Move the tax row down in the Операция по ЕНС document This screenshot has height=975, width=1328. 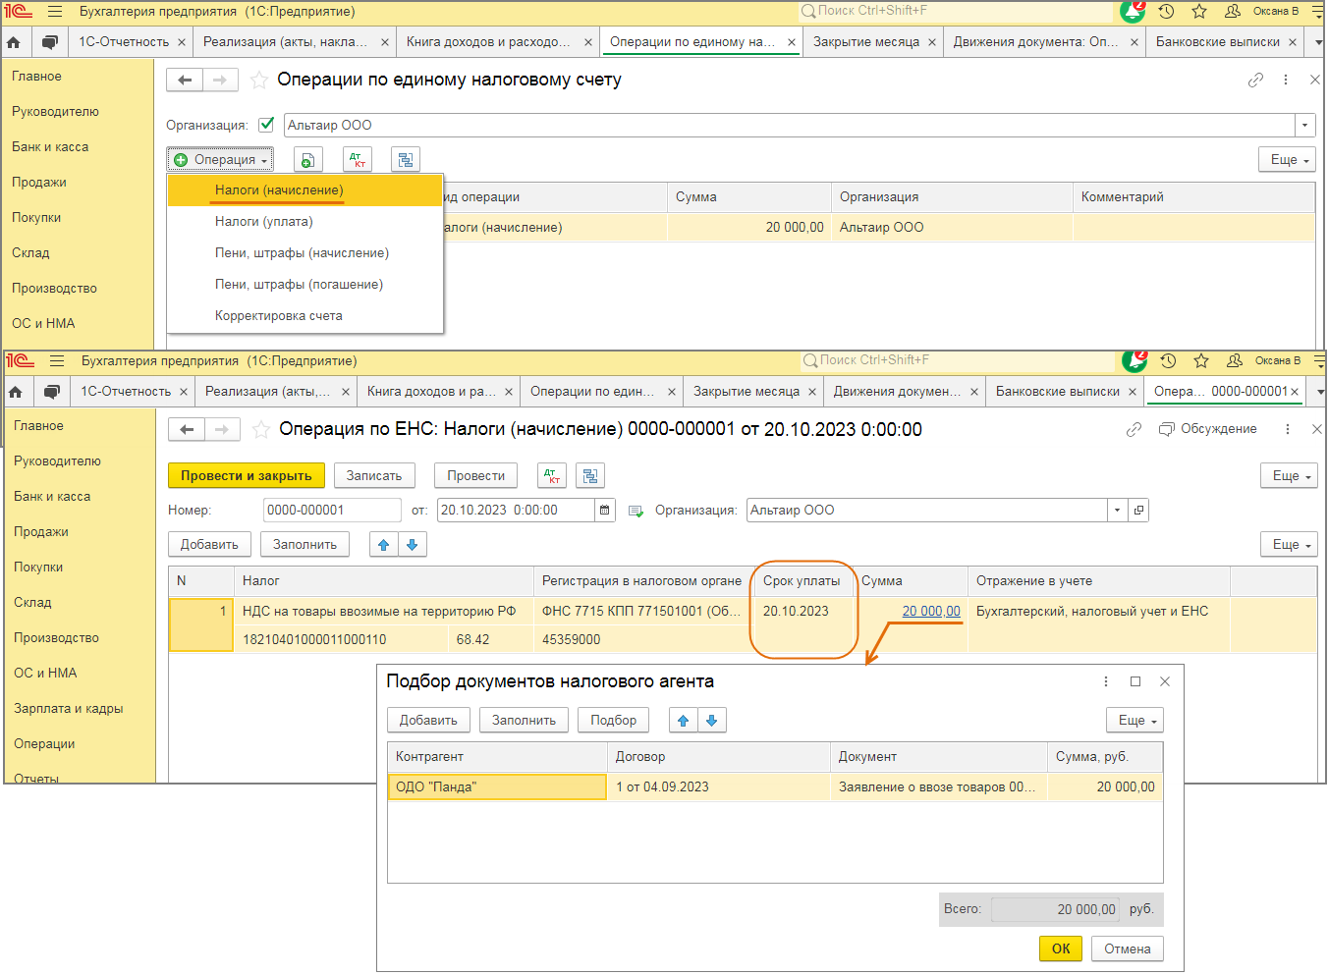pos(413,545)
